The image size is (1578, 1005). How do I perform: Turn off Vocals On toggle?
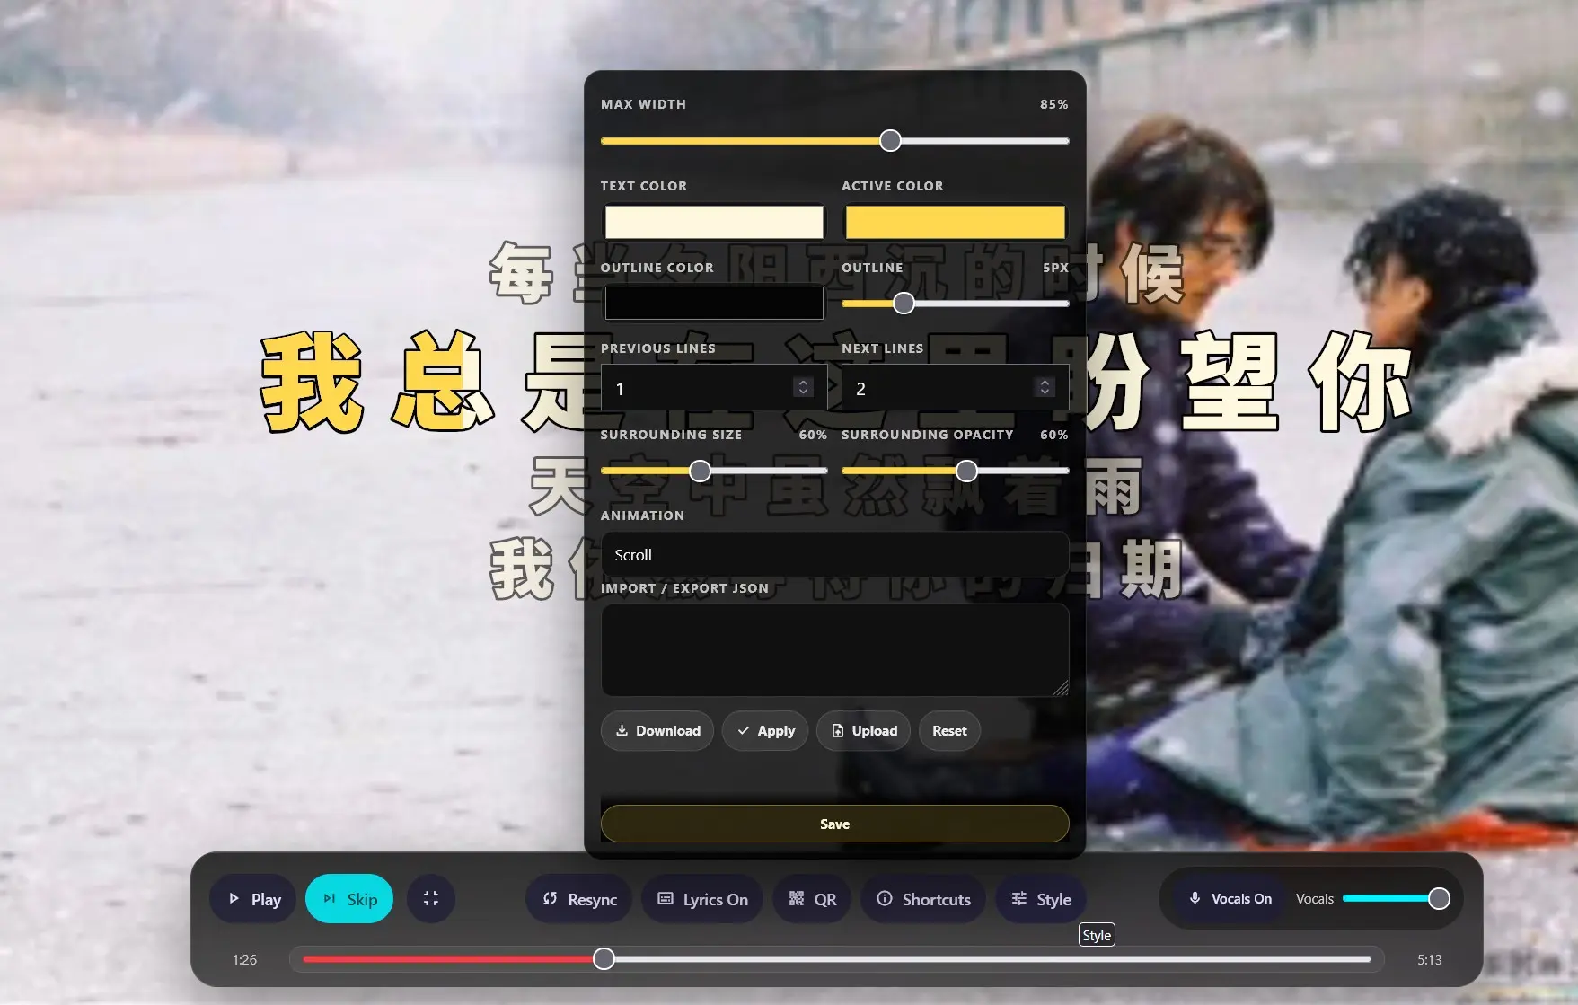click(x=1230, y=899)
